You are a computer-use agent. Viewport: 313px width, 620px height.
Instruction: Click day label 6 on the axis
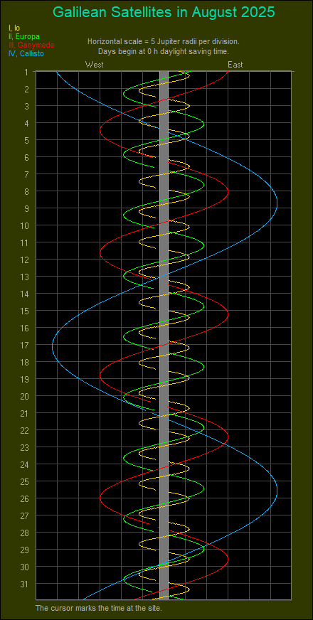[x=26, y=157]
